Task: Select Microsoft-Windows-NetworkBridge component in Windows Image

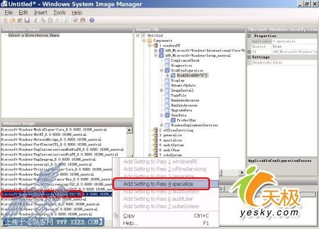Action: click(x=51, y=140)
